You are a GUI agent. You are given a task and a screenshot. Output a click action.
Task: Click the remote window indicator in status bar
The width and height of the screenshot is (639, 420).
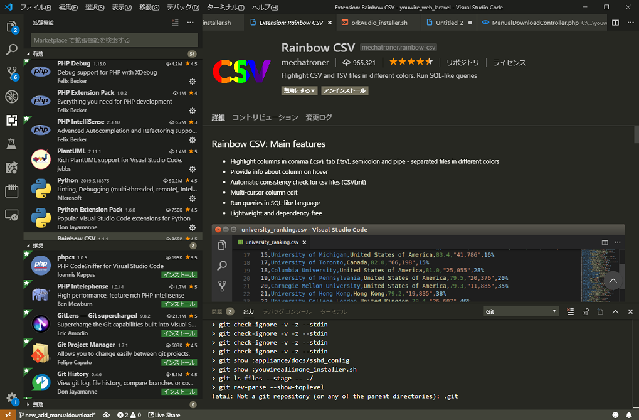tap(8, 415)
